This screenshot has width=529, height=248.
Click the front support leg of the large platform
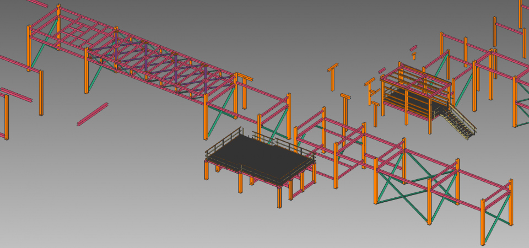point(280,197)
